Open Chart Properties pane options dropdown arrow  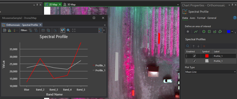[x=230, y=5]
